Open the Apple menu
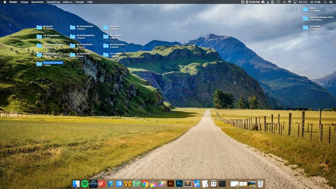Screen dimensions: 336x189 pos(5,2)
